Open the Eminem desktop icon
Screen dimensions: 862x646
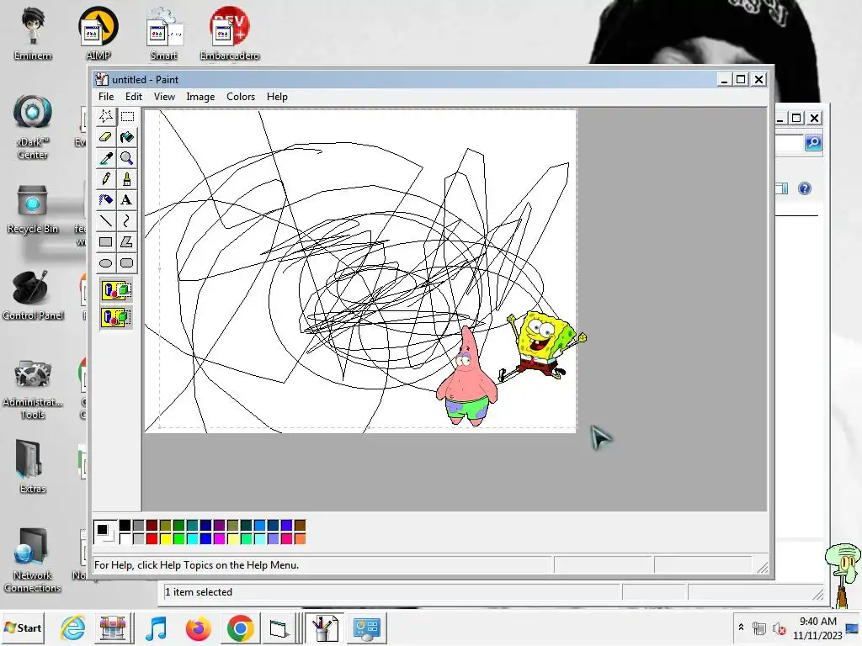33,33
